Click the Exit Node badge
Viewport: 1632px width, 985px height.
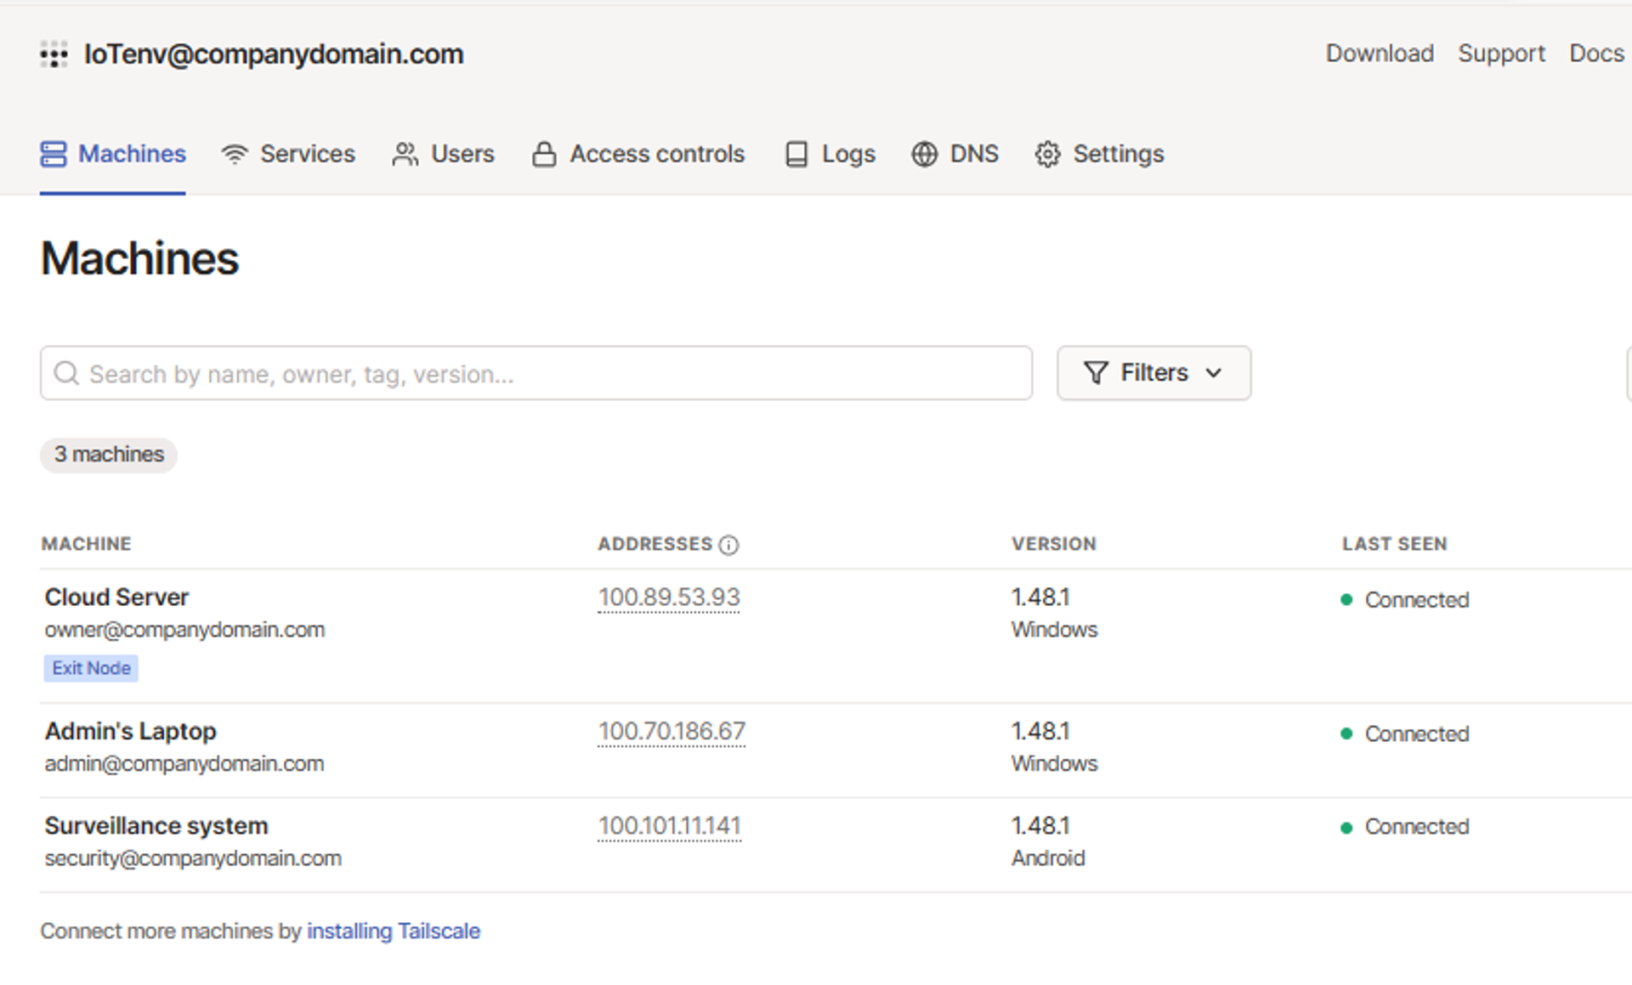coord(91,668)
